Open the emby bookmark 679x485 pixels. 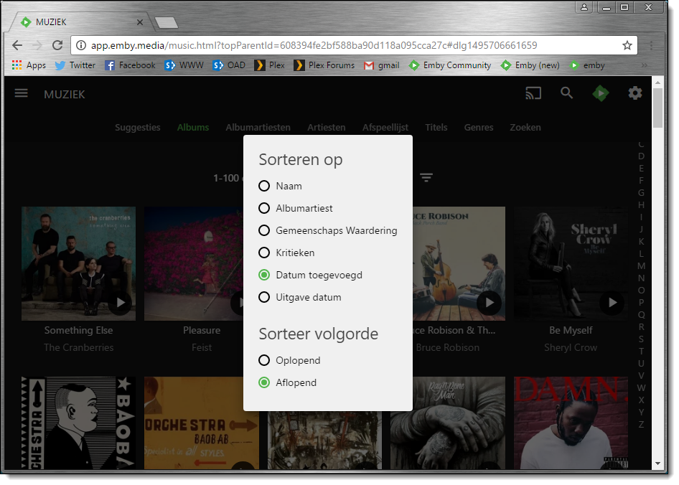(x=586, y=65)
